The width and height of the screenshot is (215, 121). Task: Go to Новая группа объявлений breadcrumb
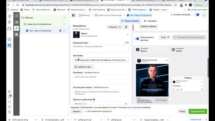[108, 15]
